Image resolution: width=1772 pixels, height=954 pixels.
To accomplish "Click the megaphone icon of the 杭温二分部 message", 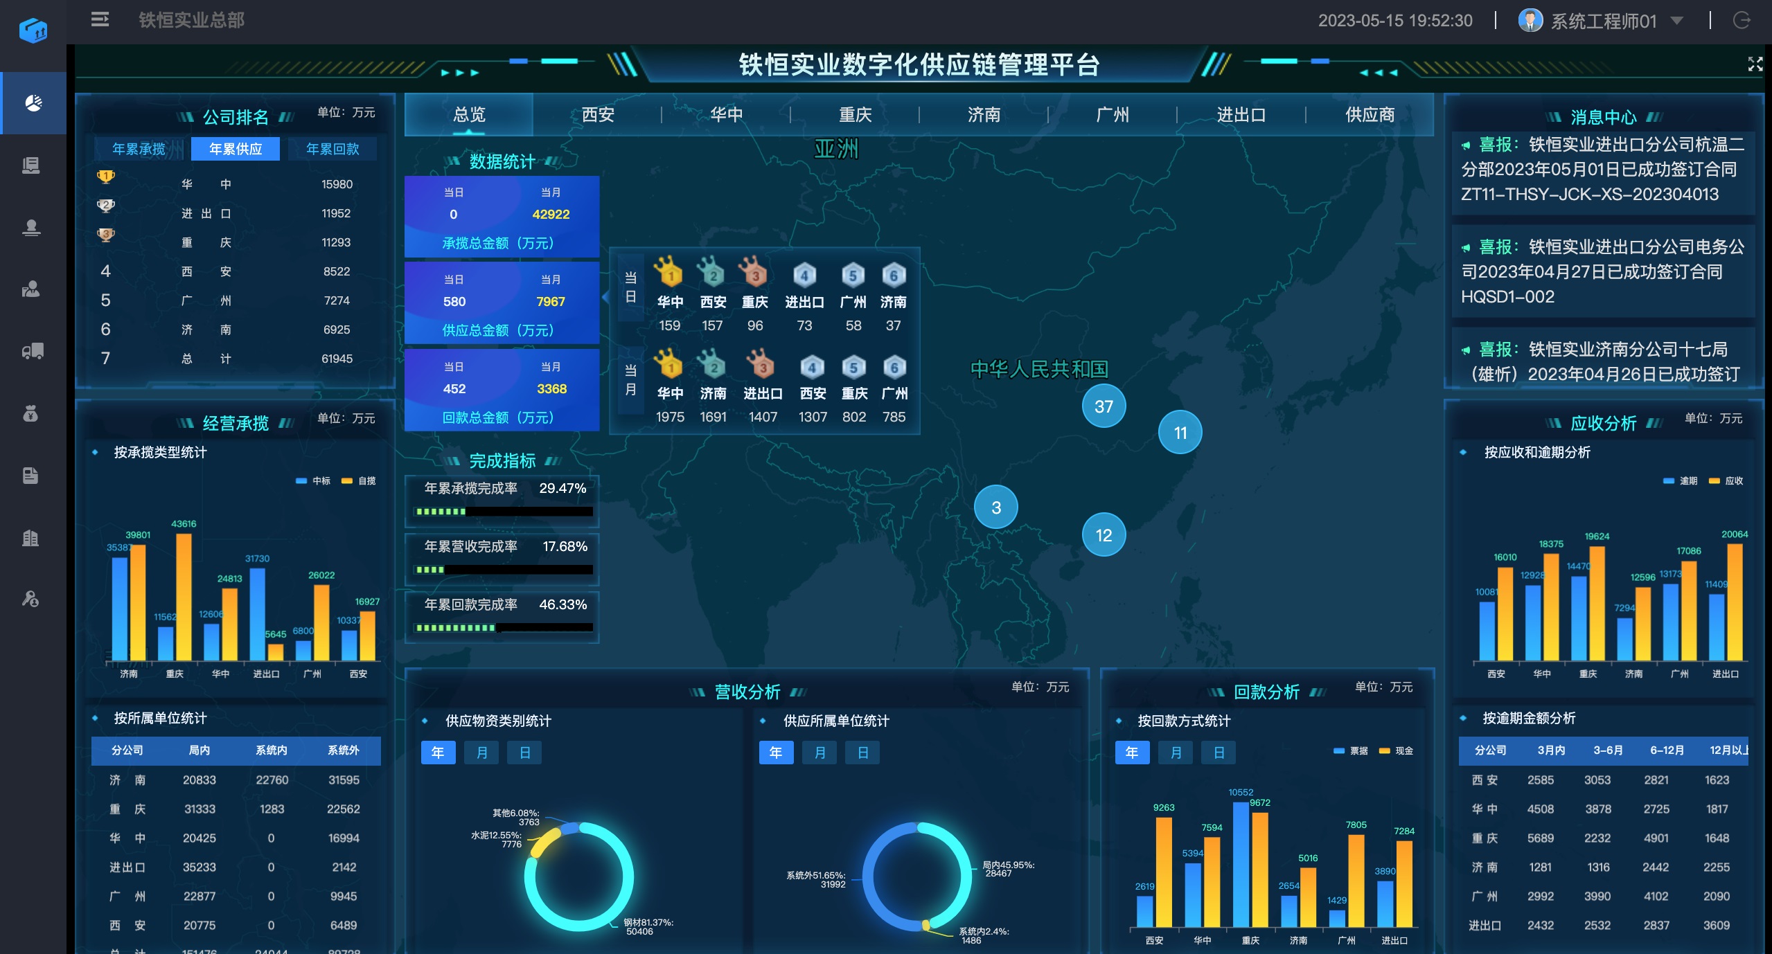I will (x=1466, y=145).
